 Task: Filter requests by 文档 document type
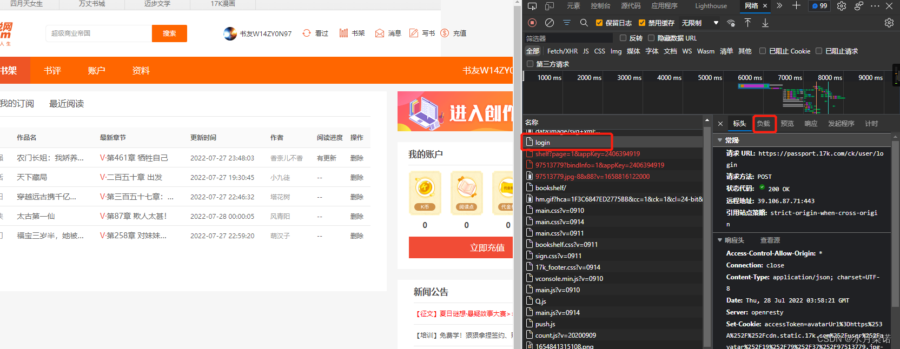pos(670,51)
